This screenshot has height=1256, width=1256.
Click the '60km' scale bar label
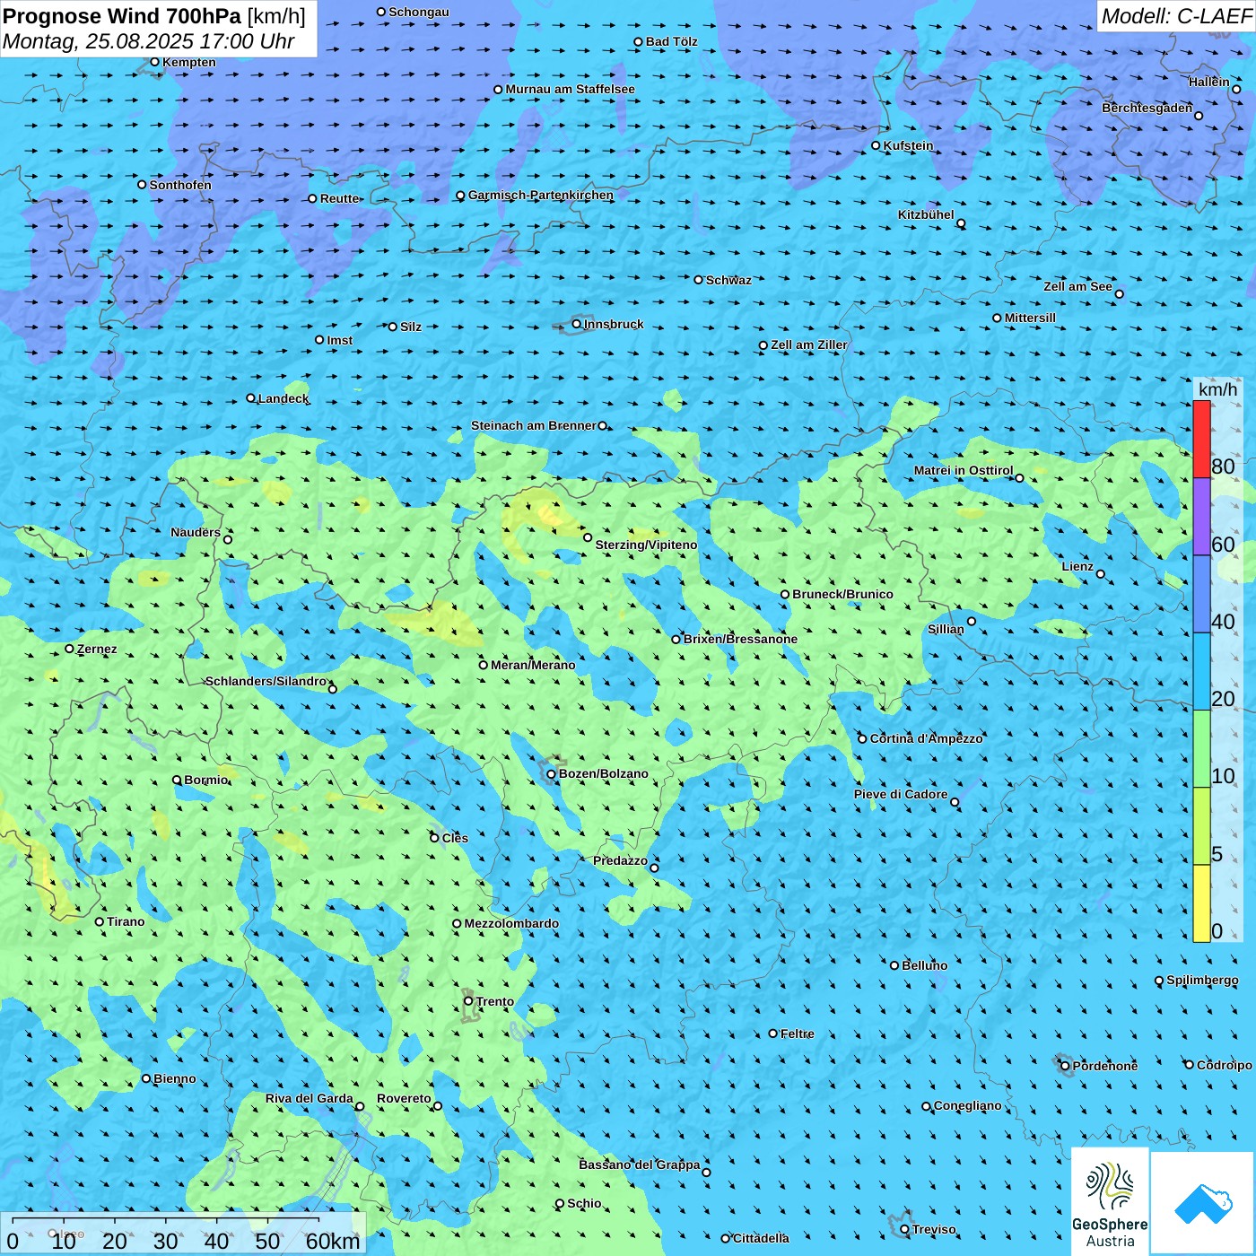point(333,1241)
